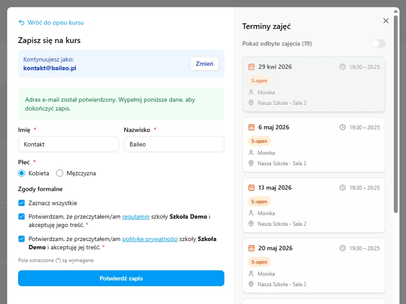406x304 pixels.
Task: Click clock icon on 29 kwi 2026 card
Action: (343, 67)
